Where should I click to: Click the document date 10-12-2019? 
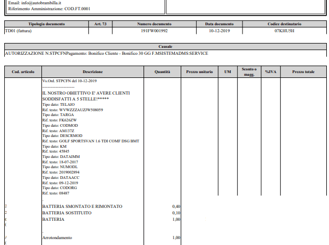219,31
